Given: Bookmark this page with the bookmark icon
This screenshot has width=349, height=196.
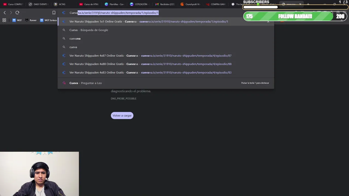Looking at the screenshot, I should (x=54, y=13).
